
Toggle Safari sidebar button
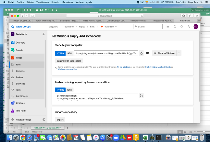(32, 16)
